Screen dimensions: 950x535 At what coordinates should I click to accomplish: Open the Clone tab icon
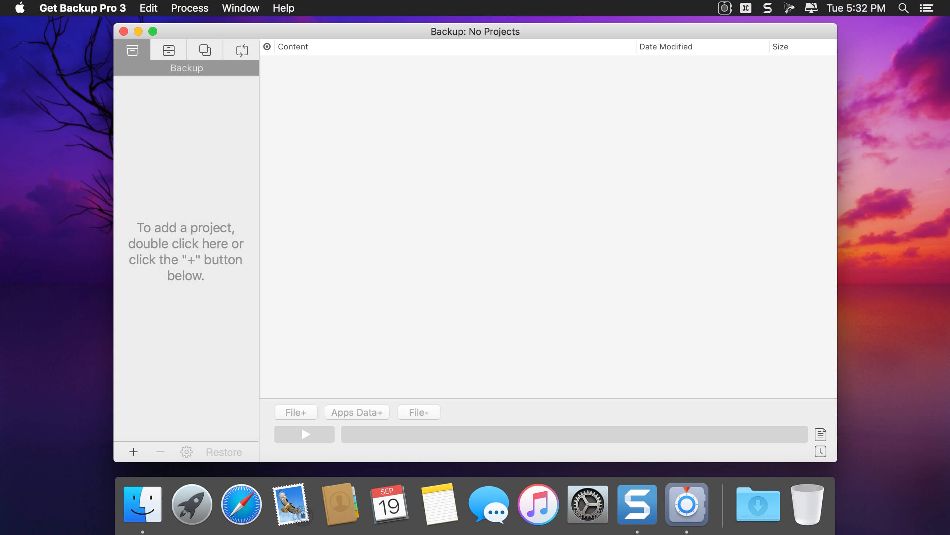pyautogui.click(x=205, y=50)
